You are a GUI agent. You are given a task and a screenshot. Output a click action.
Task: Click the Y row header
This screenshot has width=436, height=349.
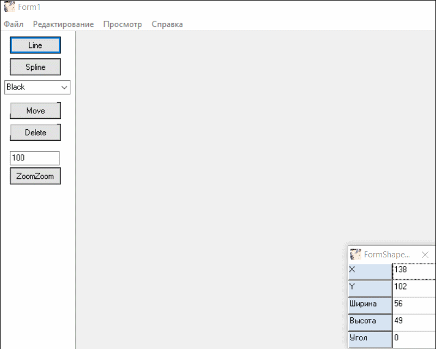(x=370, y=288)
